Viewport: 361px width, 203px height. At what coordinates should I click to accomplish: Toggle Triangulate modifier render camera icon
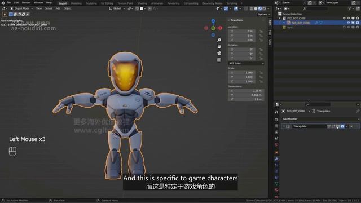coord(342,126)
